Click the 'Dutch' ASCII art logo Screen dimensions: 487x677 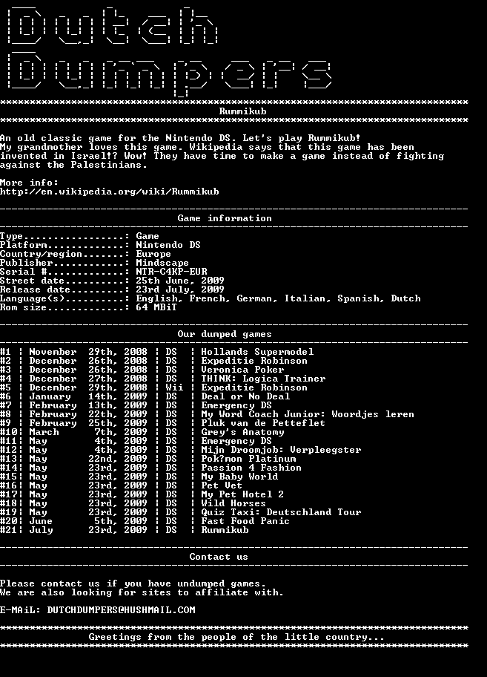113,26
